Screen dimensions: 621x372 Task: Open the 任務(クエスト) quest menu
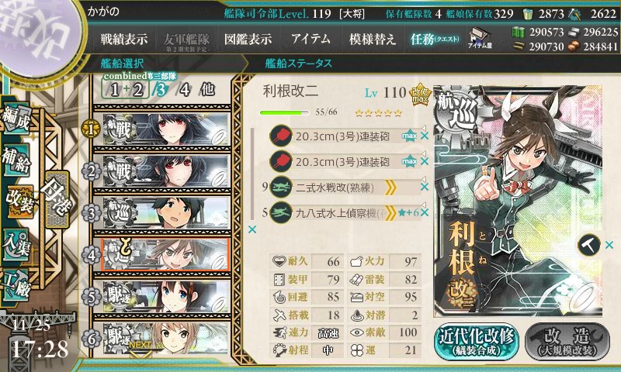coord(435,39)
